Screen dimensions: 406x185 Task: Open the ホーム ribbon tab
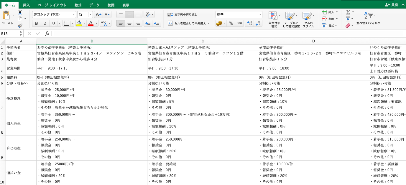(x=10, y=5)
